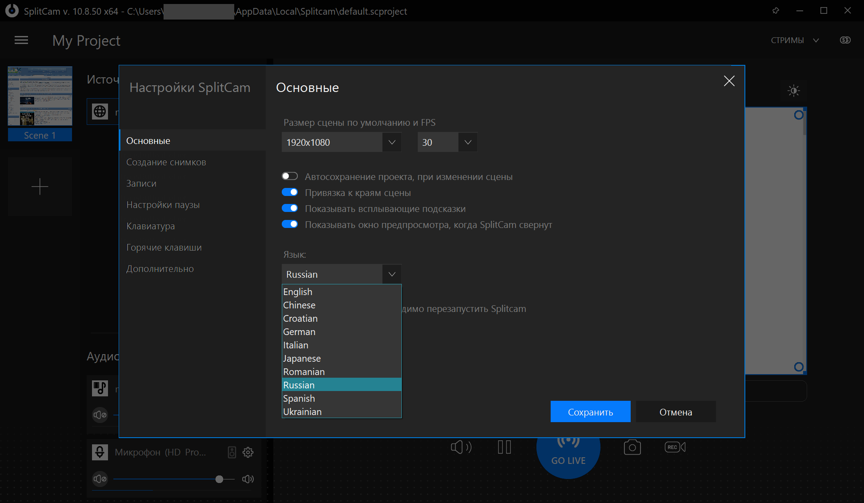
Task: Open microphone settings gear icon
Action: tap(248, 452)
